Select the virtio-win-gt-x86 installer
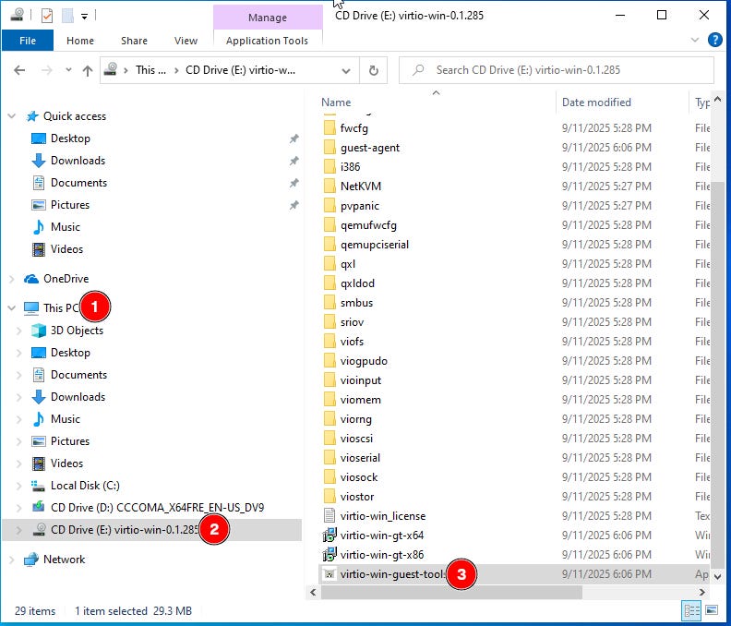 coord(382,555)
